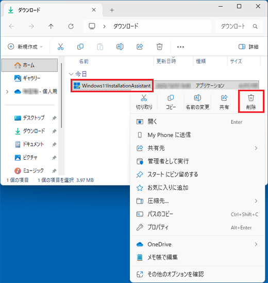This screenshot has height=283, width=268.
Task: Click the Cut scissors icon in toolbar
Action: (60, 47)
